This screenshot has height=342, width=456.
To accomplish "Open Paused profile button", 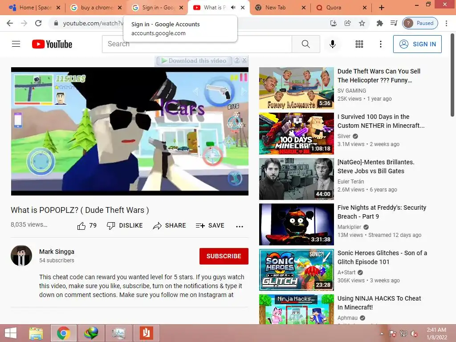I will coord(420,23).
